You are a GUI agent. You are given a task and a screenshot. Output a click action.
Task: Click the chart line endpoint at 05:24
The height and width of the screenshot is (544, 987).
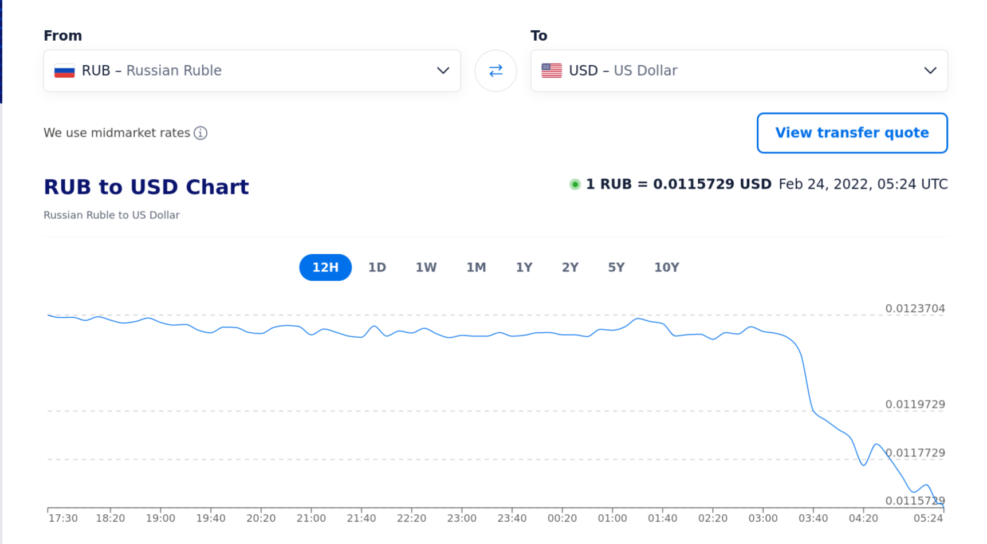click(x=942, y=504)
